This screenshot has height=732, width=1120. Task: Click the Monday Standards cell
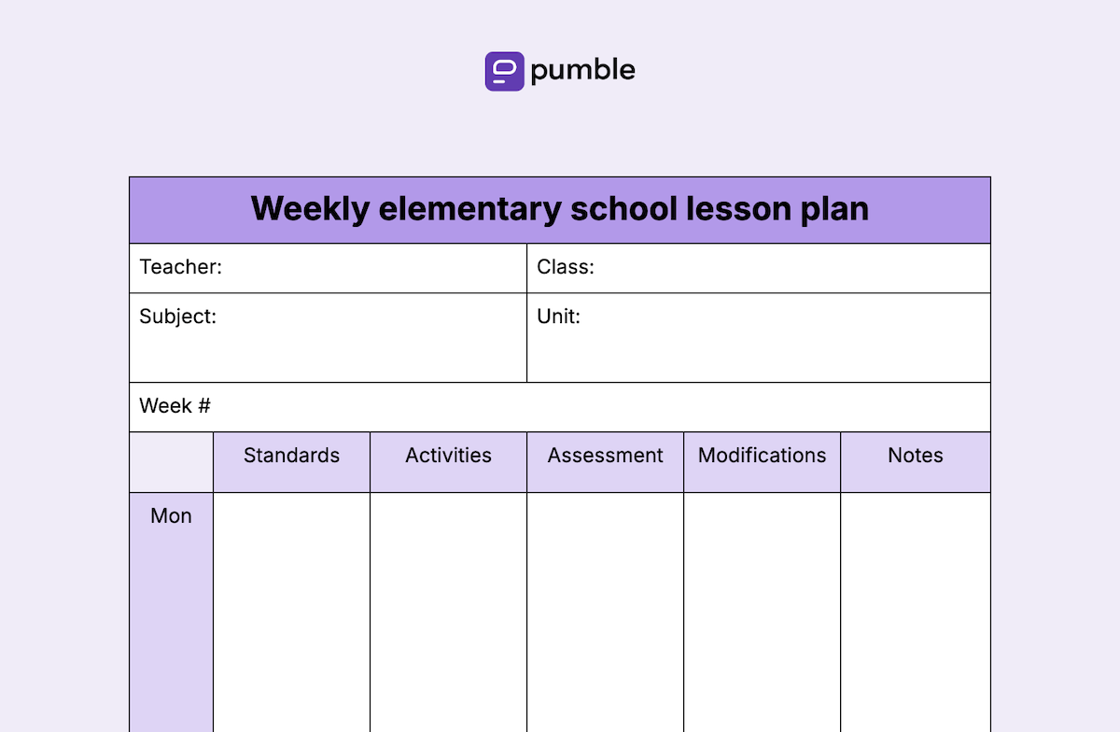pyautogui.click(x=291, y=612)
